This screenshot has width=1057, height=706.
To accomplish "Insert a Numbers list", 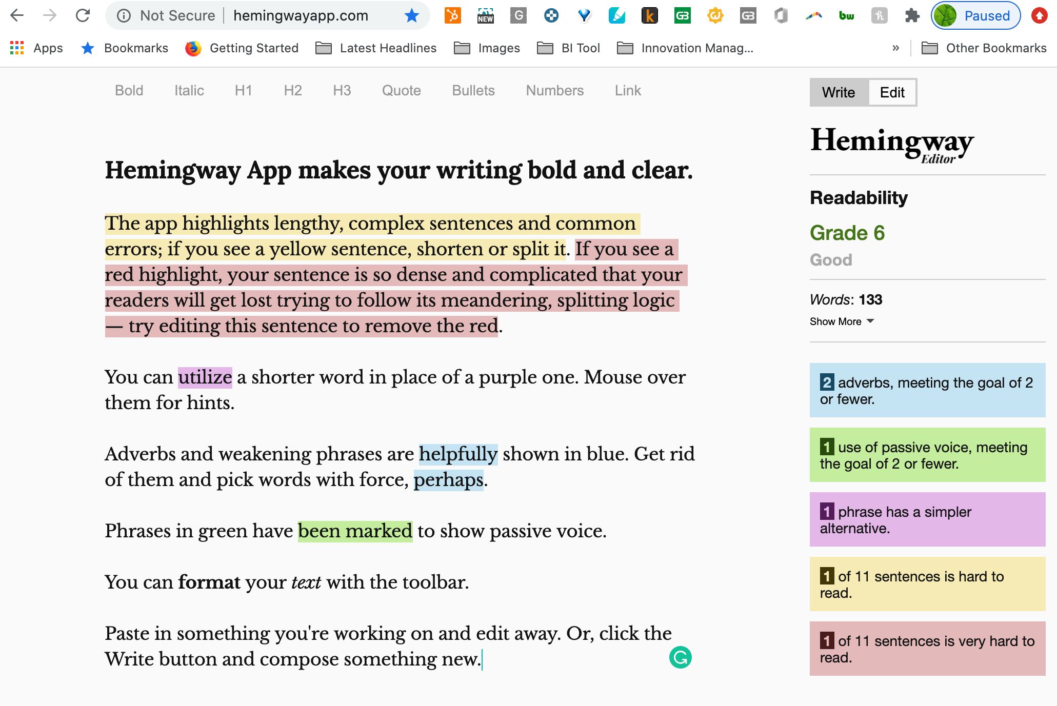I will pyautogui.click(x=555, y=91).
